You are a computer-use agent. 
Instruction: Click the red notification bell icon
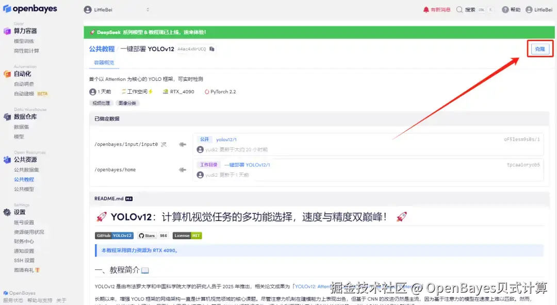pos(426,10)
